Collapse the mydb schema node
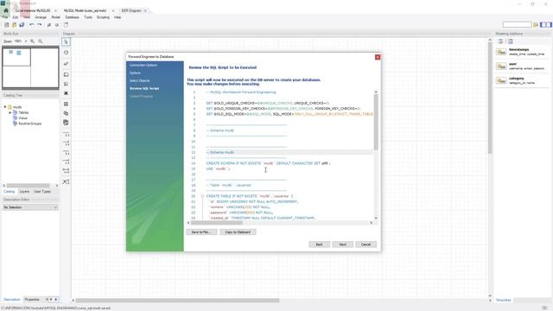553x311 pixels. [5, 107]
